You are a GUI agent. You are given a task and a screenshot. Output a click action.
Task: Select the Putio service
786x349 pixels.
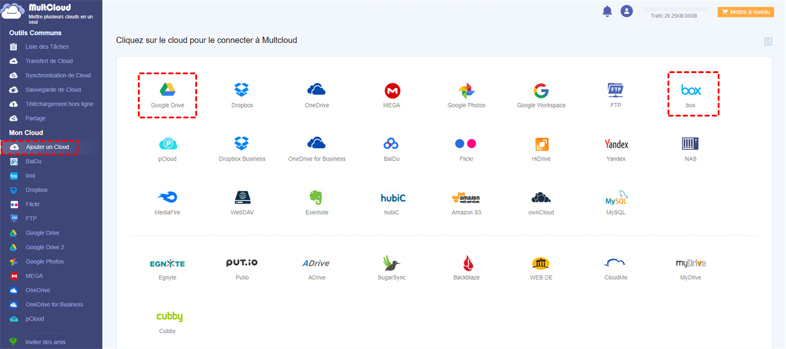(x=242, y=268)
